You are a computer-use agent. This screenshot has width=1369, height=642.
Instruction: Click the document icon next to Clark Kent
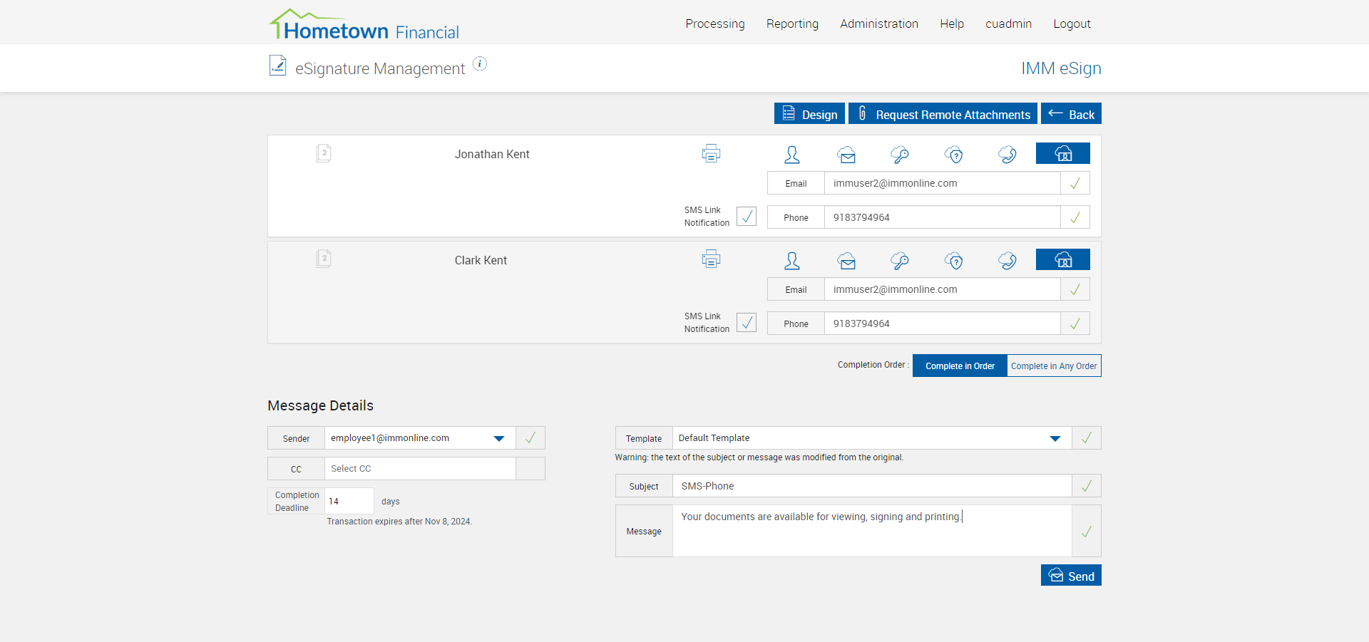324,259
